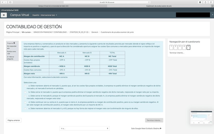Click the Safari share icon
The width and height of the screenshot is (214, 134).
click(205, 2)
